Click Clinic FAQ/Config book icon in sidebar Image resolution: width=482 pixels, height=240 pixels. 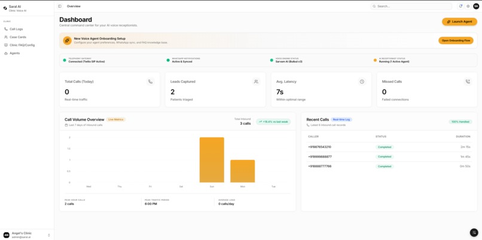[6, 45]
